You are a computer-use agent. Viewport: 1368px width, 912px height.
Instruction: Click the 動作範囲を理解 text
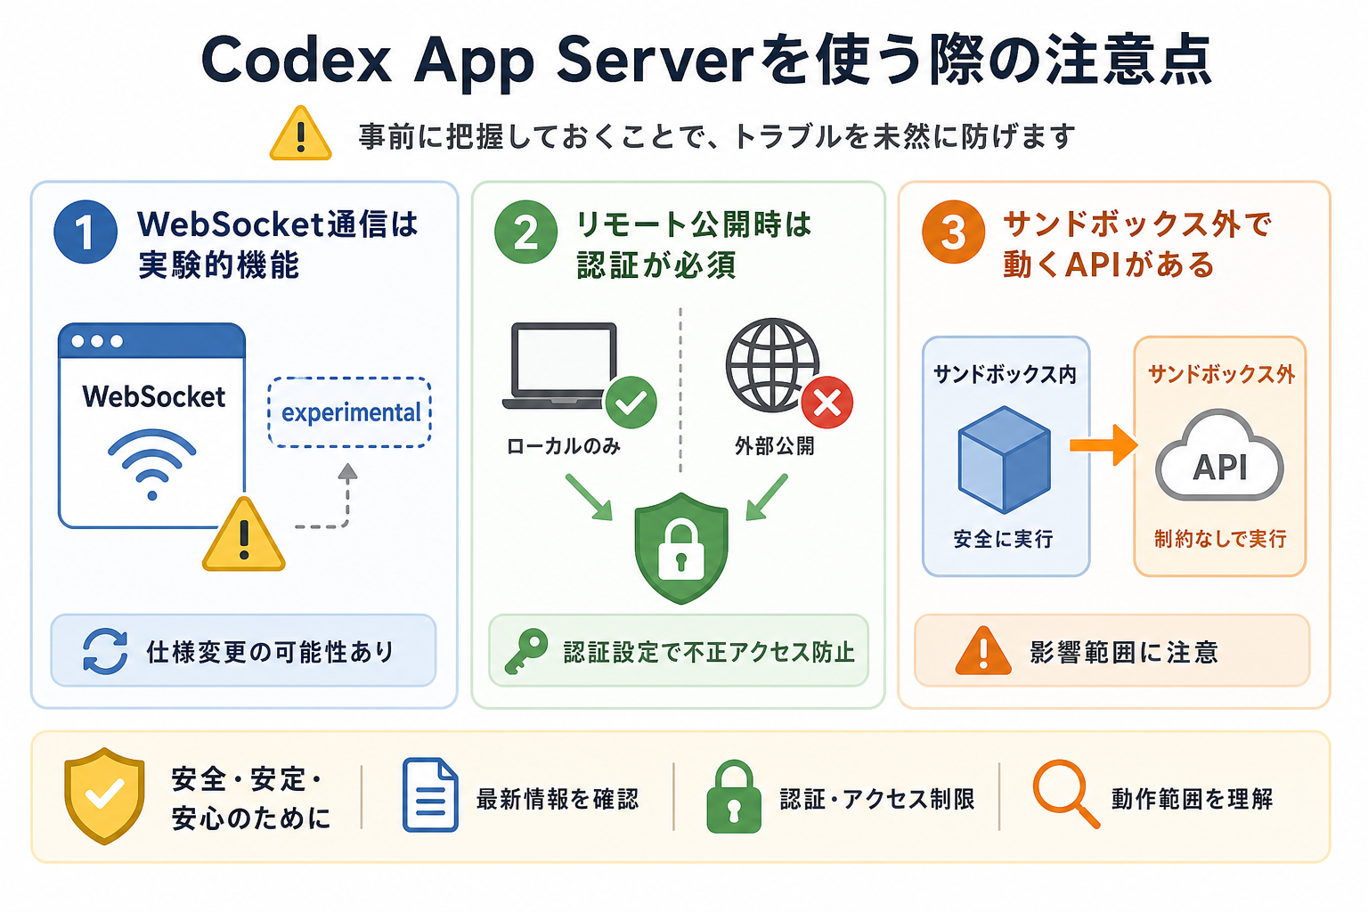coord(1193,799)
